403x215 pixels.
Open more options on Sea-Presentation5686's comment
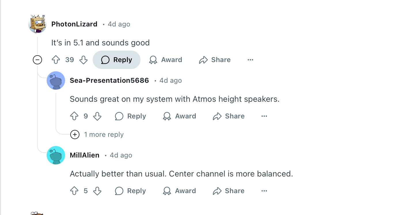(x=264, y=116)
